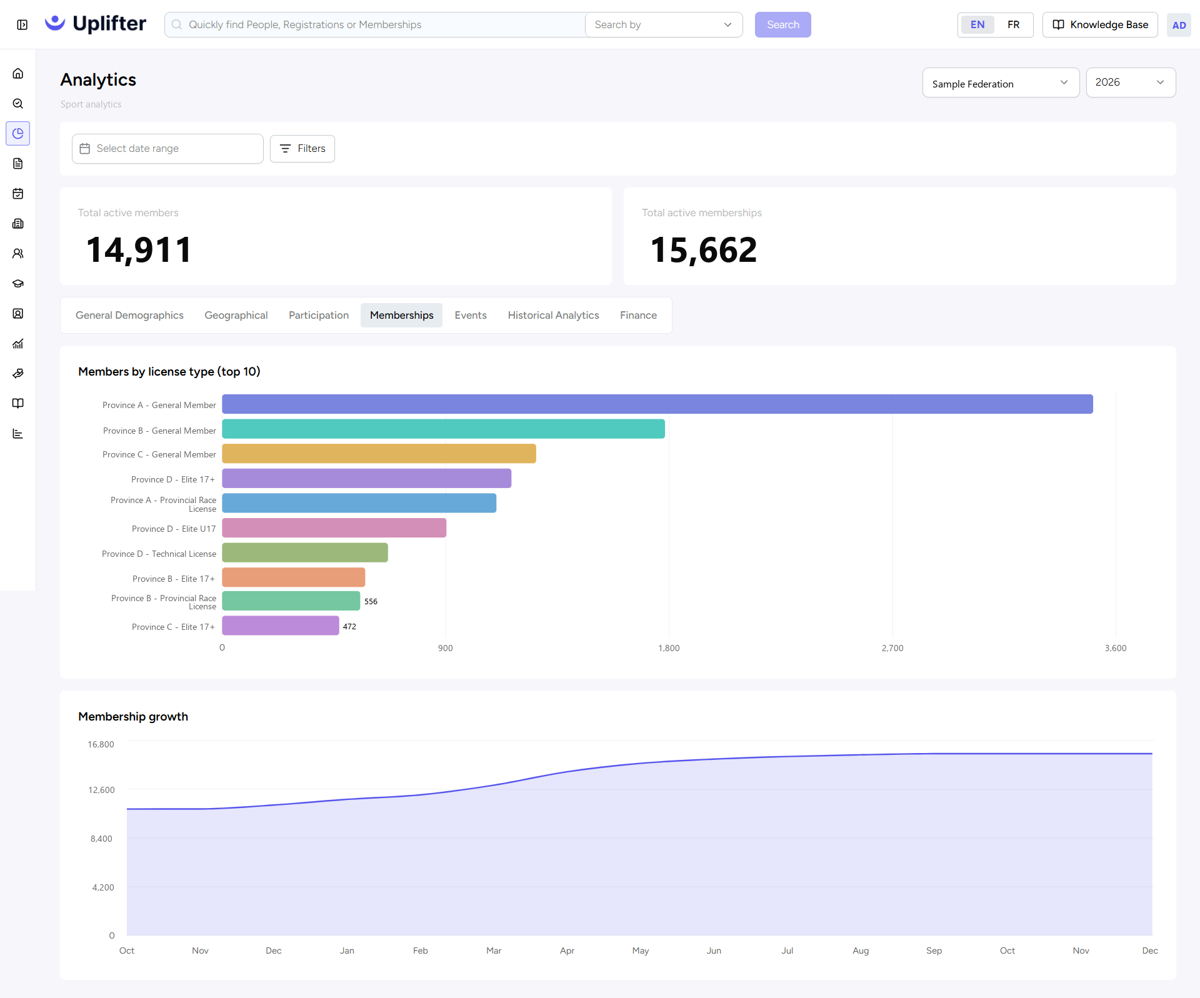This screenshot has height=998, width=1200.
Task: Click the 15,662 total active memberships value
Action: pos(704,250)
